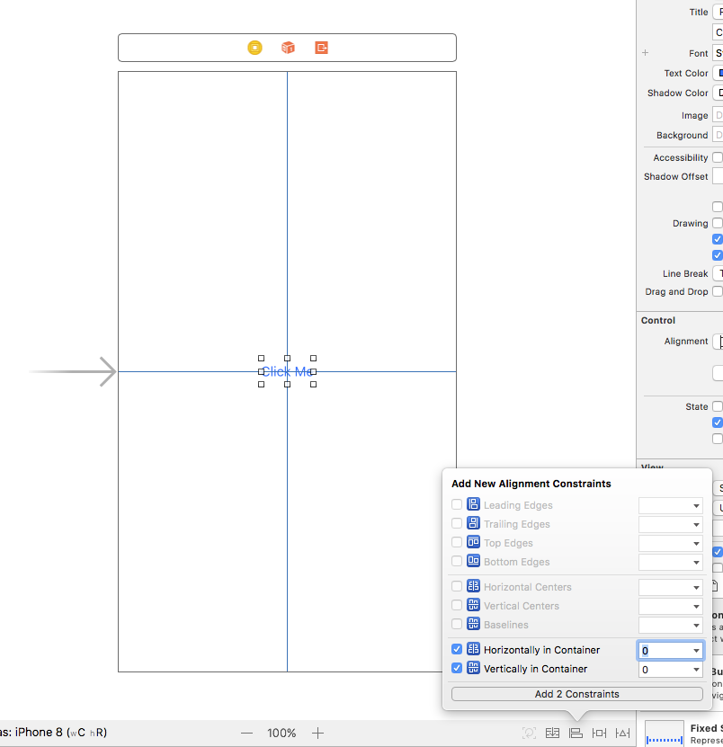Open the Embed In Stack icon
Image resolution: width=723 pixels, height=747 pixels.
553,733
